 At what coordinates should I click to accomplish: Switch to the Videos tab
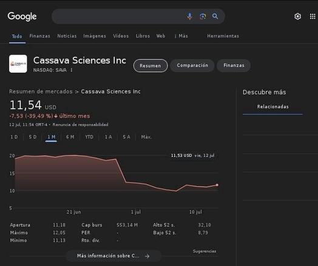click(x=121, y=36)
